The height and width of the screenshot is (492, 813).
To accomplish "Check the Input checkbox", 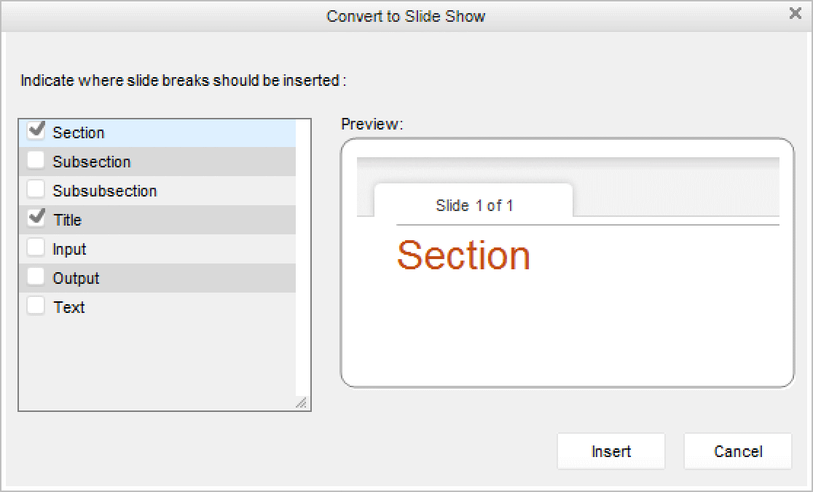I will click(36, 248).
